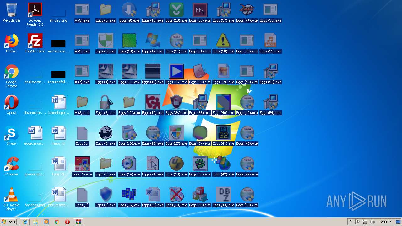This screenshot has height=226, width=402.
Task: Select Eggs (22).exe Word document icon
Action: click(153, 195)
